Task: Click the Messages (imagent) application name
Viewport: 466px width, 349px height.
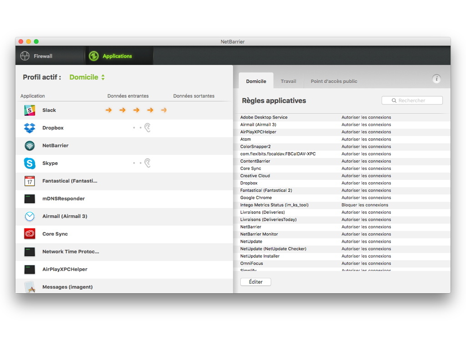Action: tap(67, 287)
